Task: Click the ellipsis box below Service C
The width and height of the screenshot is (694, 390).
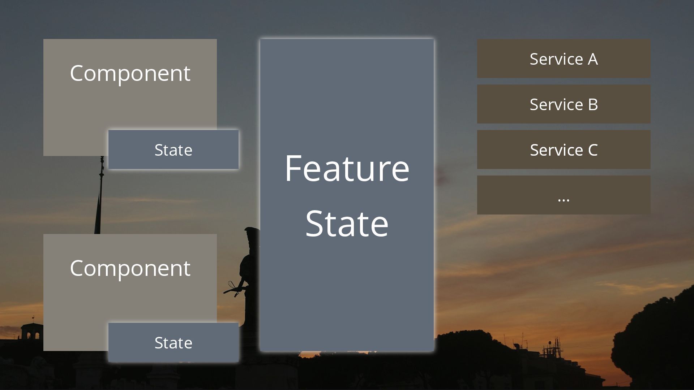Action: click(x=564, y=195)
